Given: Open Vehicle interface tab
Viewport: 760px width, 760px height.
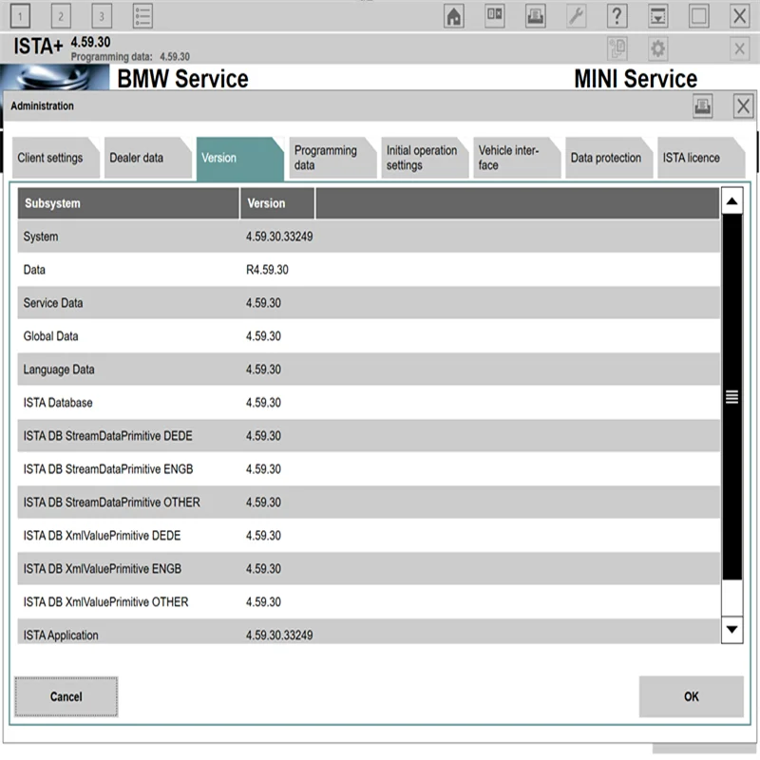Looking at the screenshot, I should coord(516,158).
